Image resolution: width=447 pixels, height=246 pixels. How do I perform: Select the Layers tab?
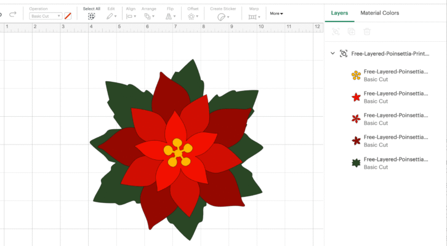tap(339, 12)
